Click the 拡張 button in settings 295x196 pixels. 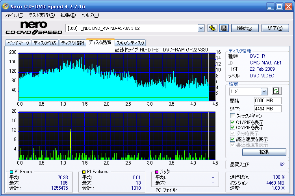[264, 152]
